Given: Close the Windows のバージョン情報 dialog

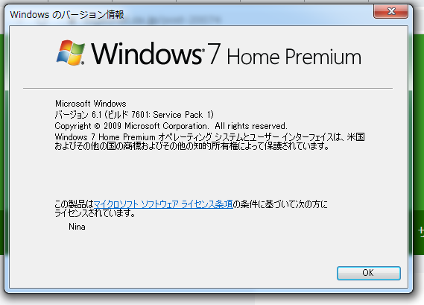Looking at the screenshot, I should [x=390, y=11].
